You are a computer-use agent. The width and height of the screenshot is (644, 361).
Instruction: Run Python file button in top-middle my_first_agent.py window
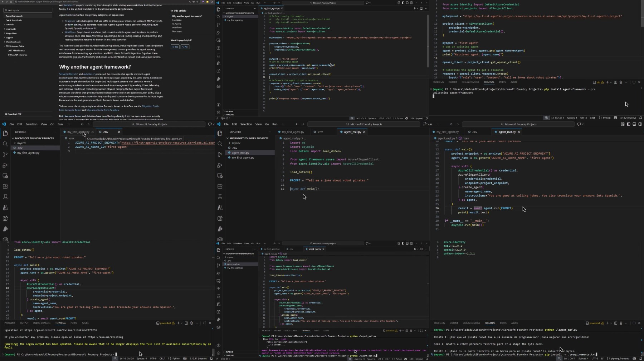(415, 8)
